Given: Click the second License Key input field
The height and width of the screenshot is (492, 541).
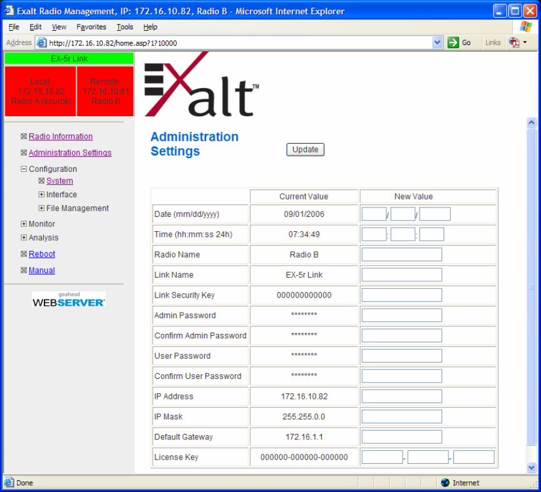Looking at the screenshot, I should 428,457.
